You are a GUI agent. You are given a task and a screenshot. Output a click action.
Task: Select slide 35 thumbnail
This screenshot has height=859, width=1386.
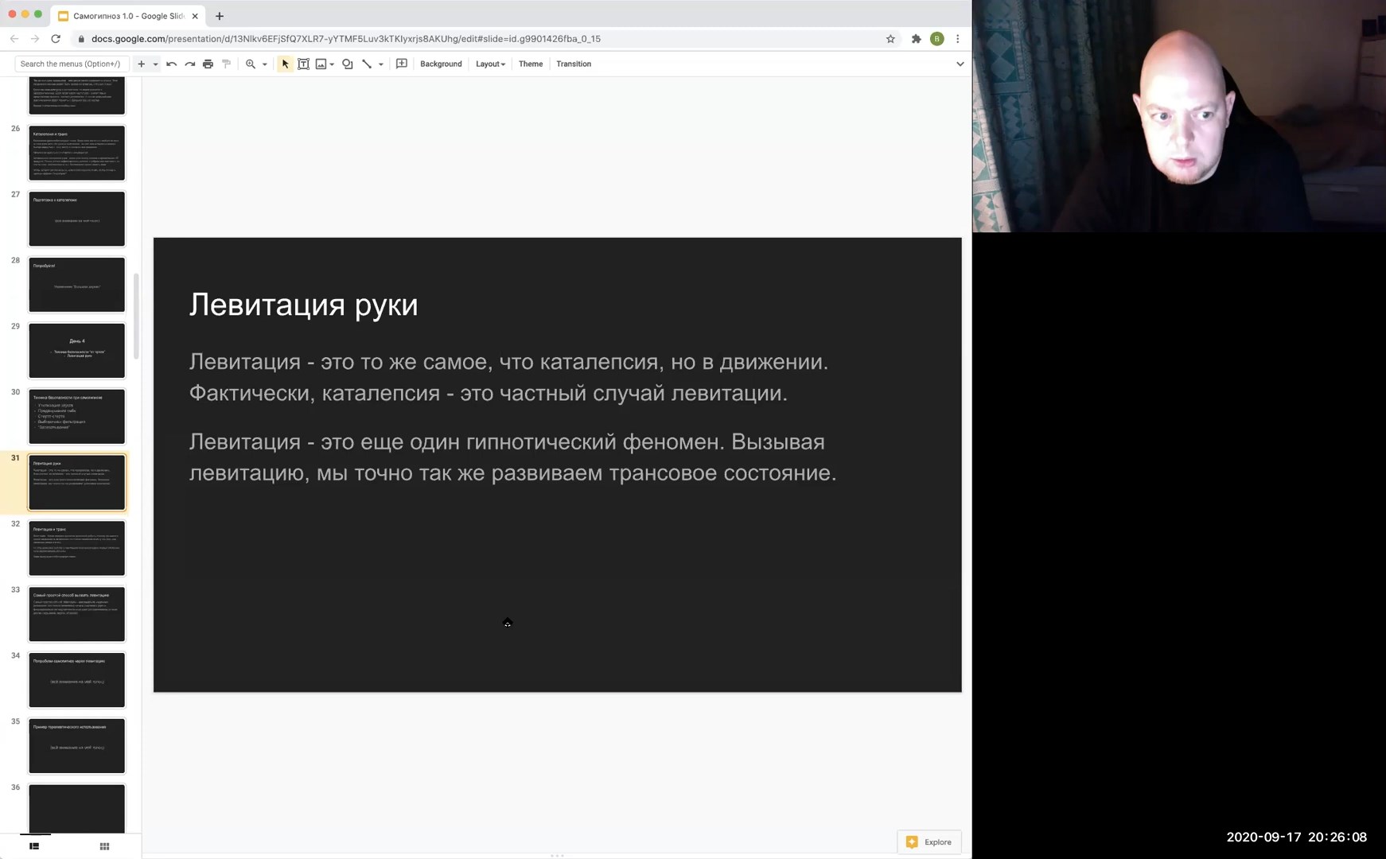pyautogui.click(x=77, y=747)
